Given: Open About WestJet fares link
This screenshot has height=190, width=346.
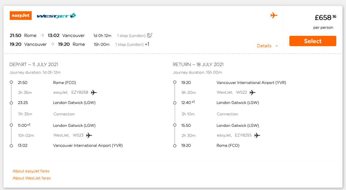Looking at the screenshot, I should click(32, 178).
